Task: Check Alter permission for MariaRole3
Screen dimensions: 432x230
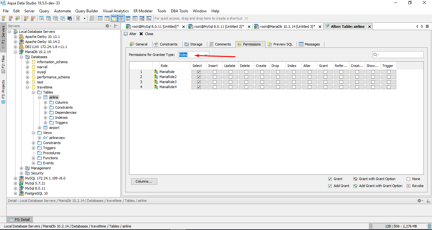Action: (x=310, y=82)
